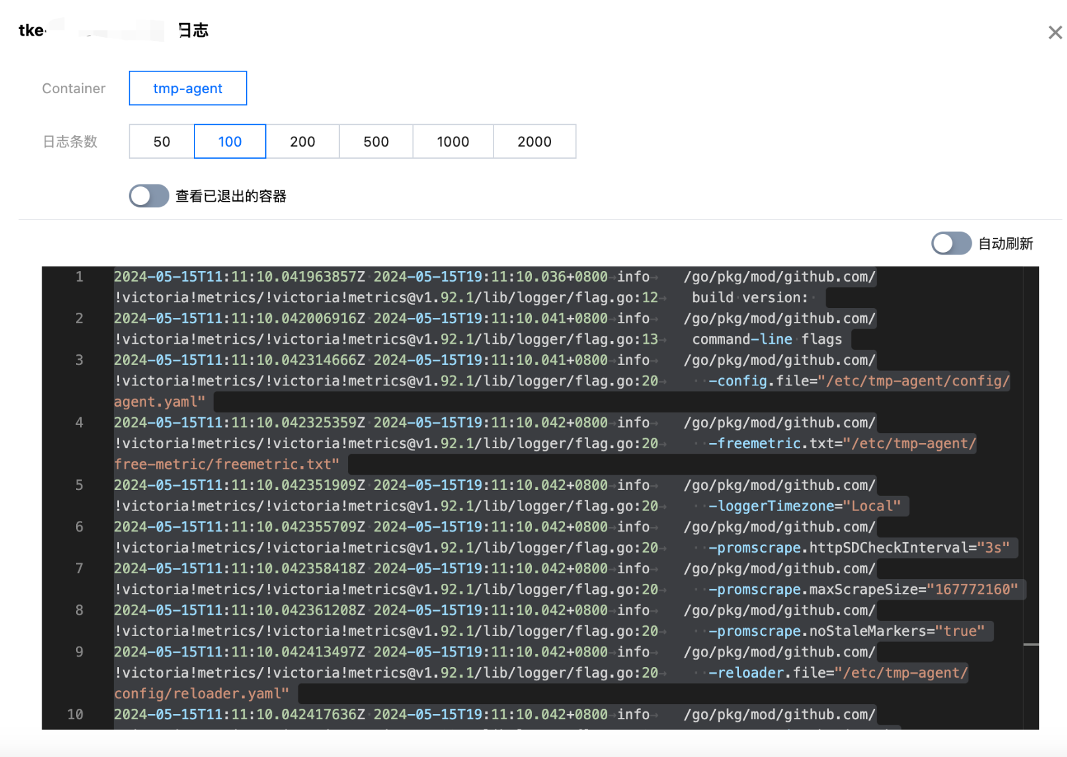The height and width of the screenshot is (757, 1067).
Task: Click the -loggerTimezone="Local" flag text
Action: 804,506
